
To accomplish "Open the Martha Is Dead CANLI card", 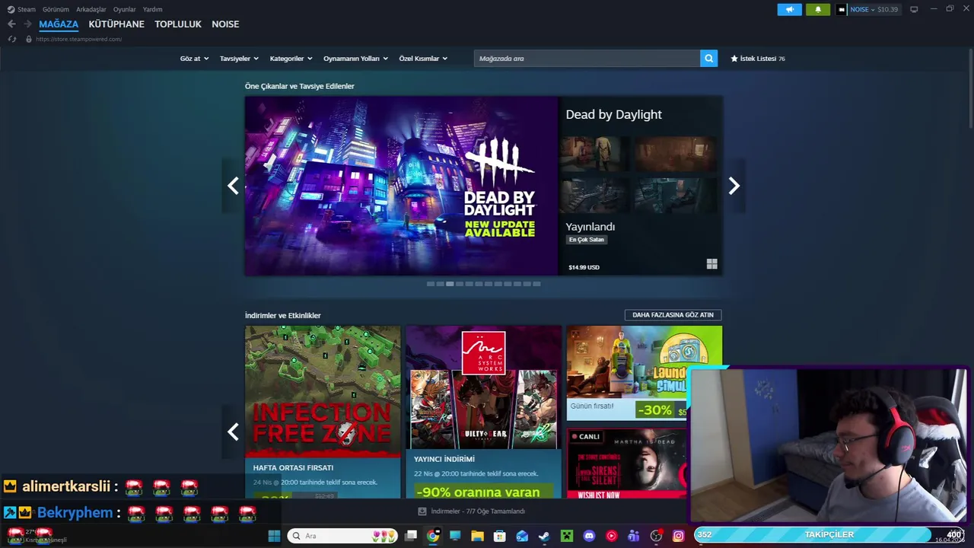I will 627,464.
